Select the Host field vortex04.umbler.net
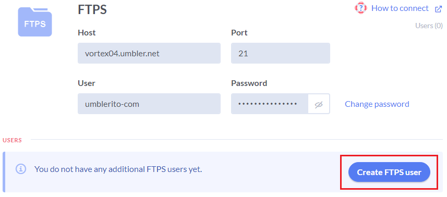 pyautogui.click(x=149, y=53)
